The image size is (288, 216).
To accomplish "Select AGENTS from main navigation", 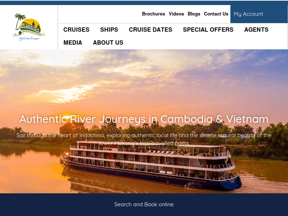I will 256,30.
